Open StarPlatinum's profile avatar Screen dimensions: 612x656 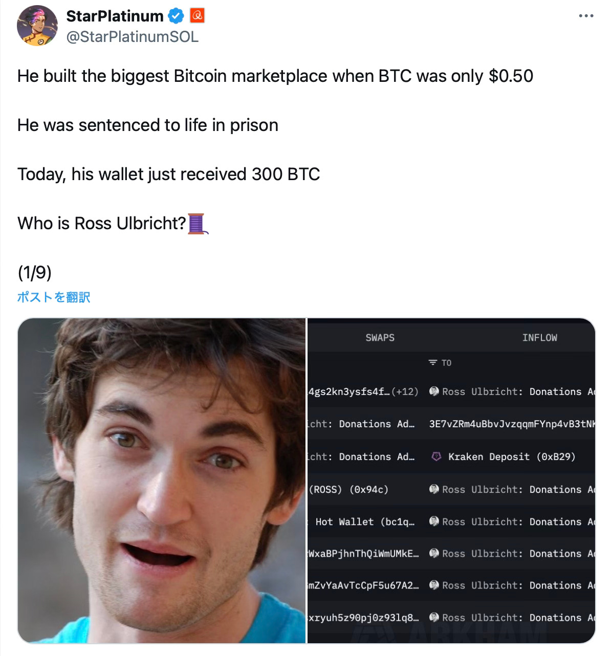point(37,26)
